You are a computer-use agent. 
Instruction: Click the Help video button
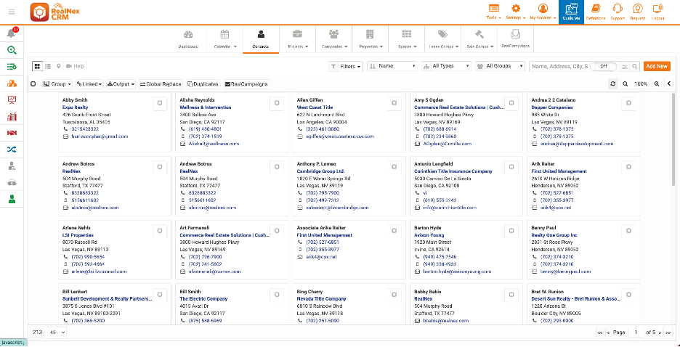pos(76,66)
